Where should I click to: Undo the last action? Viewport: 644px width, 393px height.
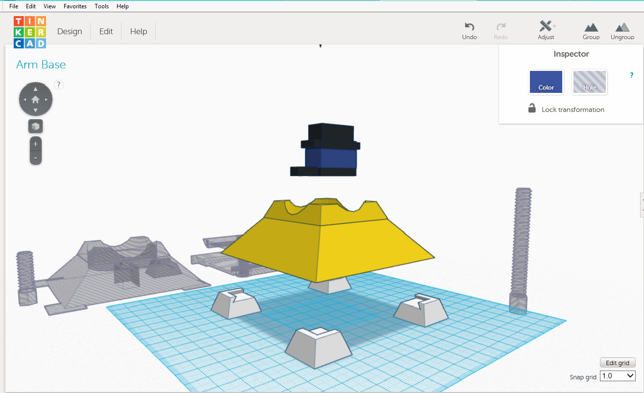[469, 31]
